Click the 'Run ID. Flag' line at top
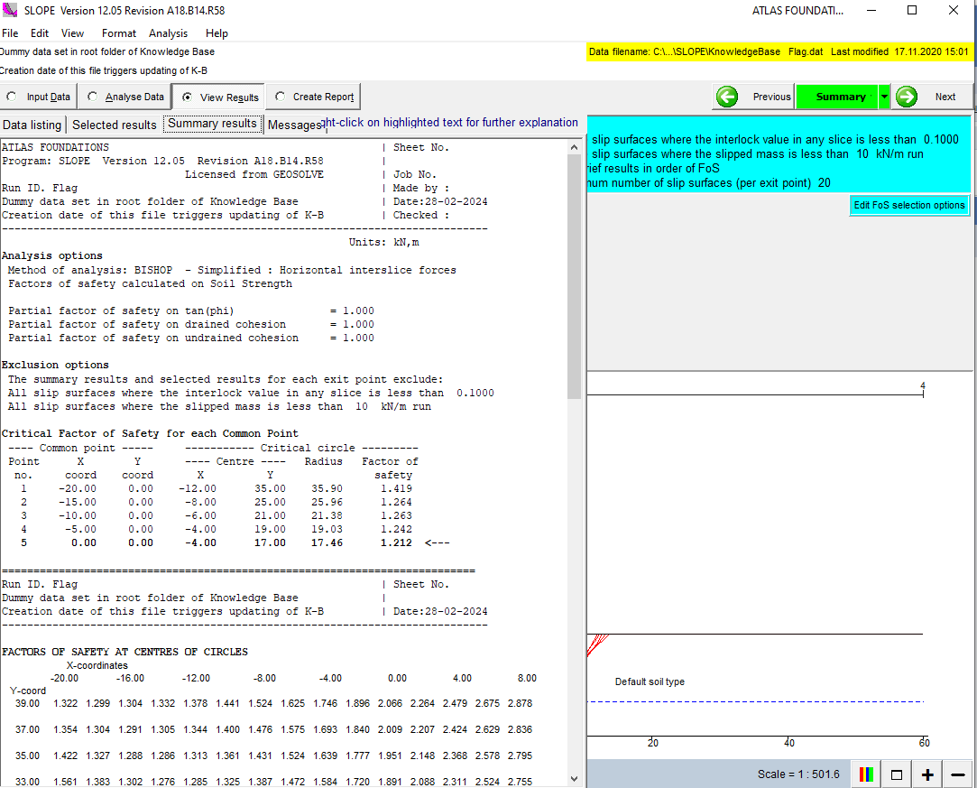 (40, 188)
